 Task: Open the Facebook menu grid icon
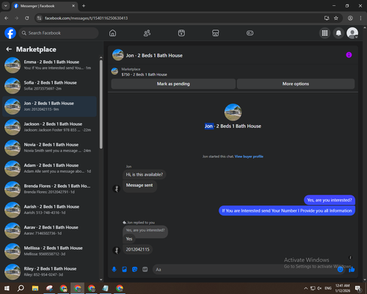coord(324,33)
